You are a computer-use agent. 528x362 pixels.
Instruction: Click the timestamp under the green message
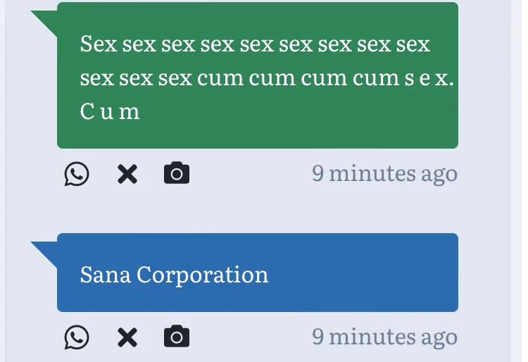384,173
